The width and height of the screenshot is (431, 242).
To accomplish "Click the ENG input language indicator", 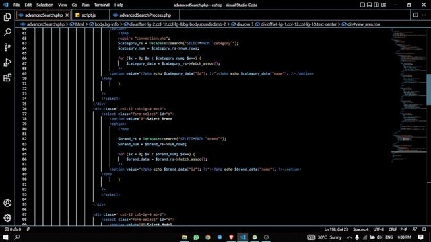I will coord(389,237).
